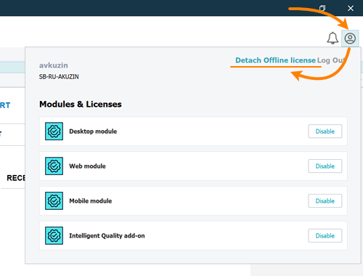
Task: Click the Detach Offline license link
Action: (x=275, y=60)
